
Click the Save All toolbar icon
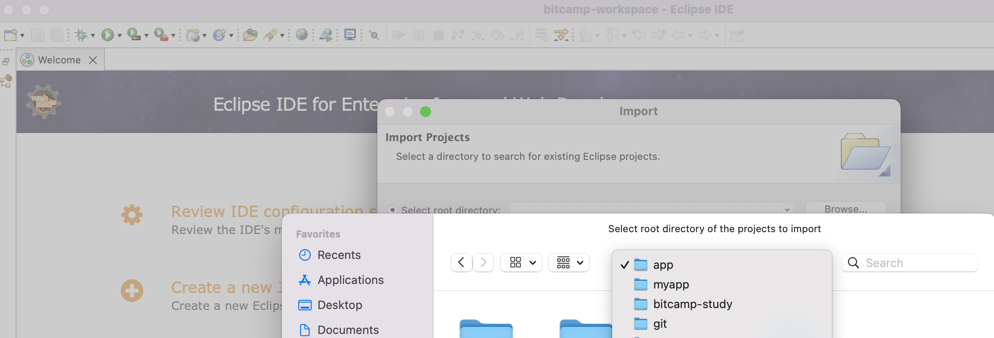pos(57,35)
